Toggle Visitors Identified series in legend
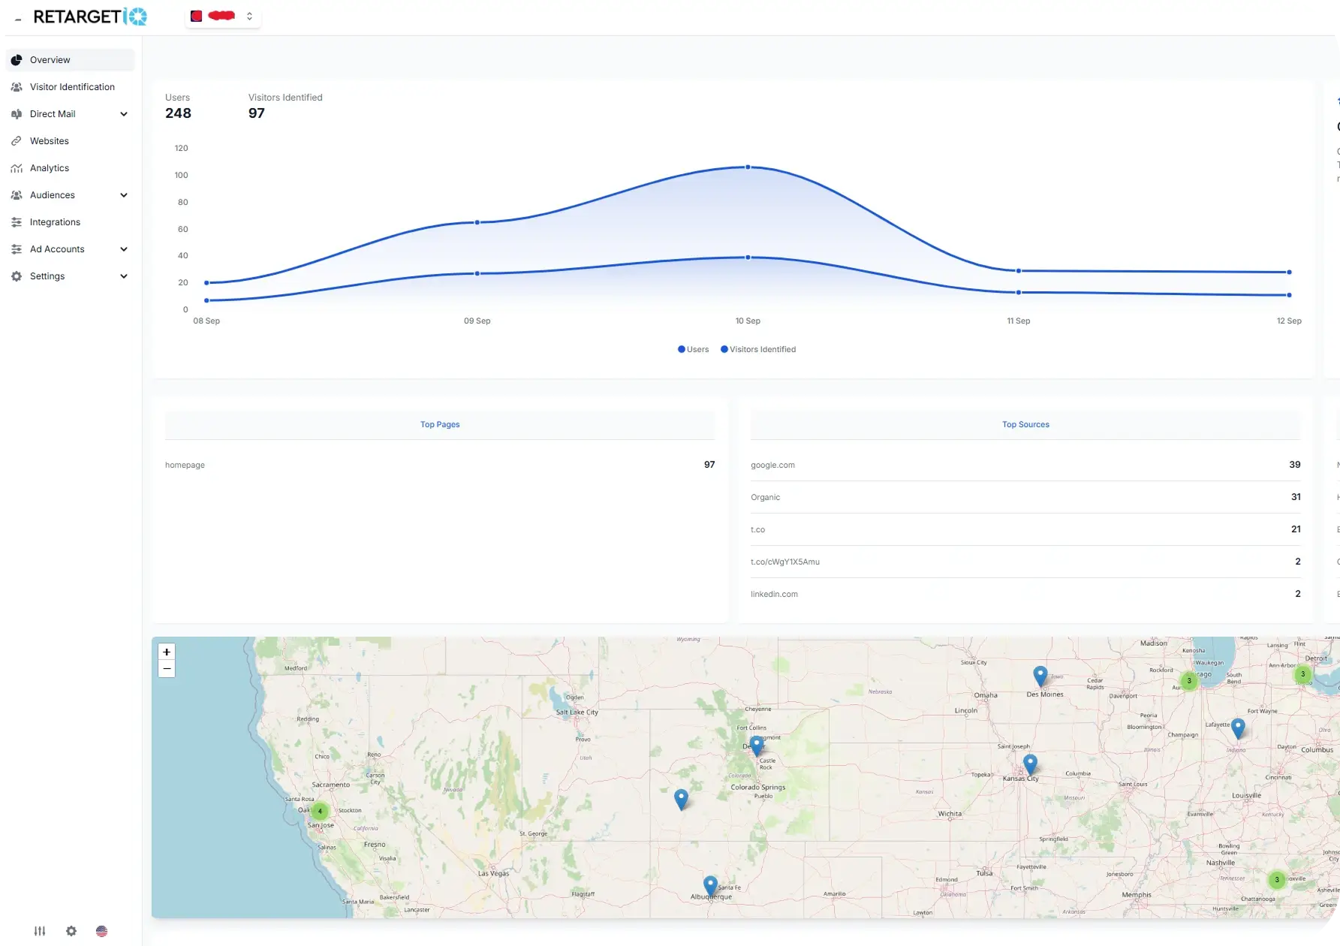The height and width of the screenshot is (946, 1340). pos(758,349)
